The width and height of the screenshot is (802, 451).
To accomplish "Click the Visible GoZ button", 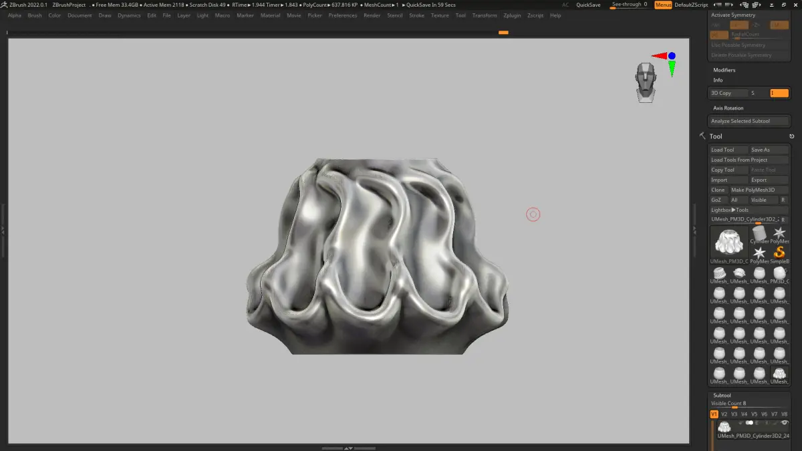I will pyautogui.click(x=764, y=200).
